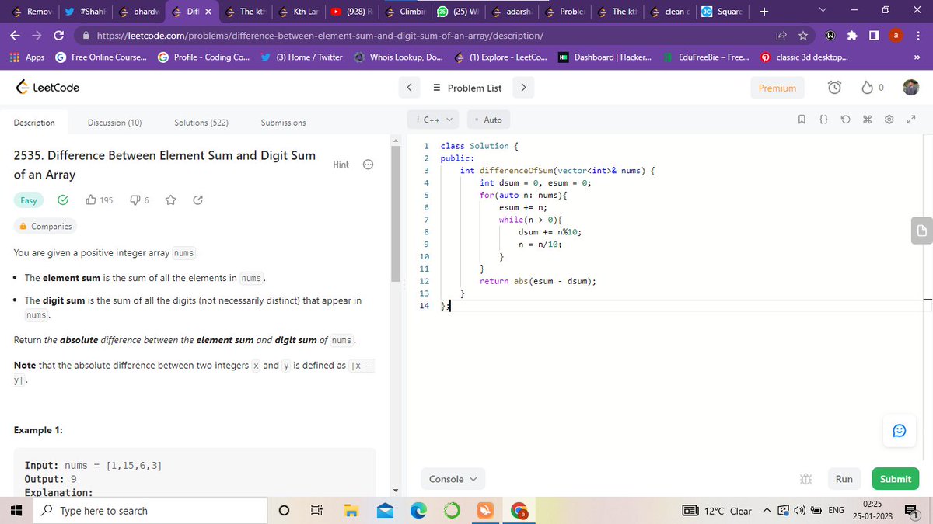Click the browser address bar URL
Viewport: 933px width, 524px height.
[320, 36]
